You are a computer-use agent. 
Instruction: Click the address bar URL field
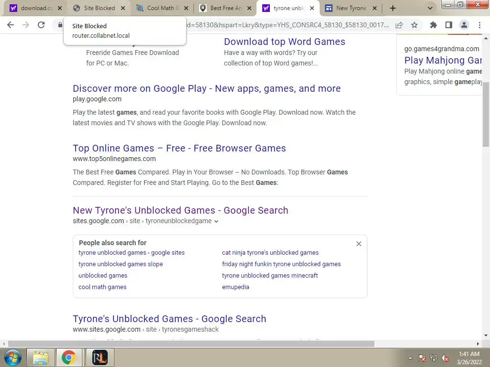point(288,25)
